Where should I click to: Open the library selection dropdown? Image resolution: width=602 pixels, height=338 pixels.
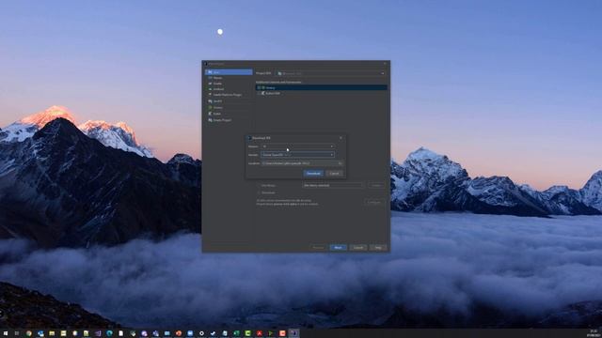pyautogui.click(x=332, y=186)
